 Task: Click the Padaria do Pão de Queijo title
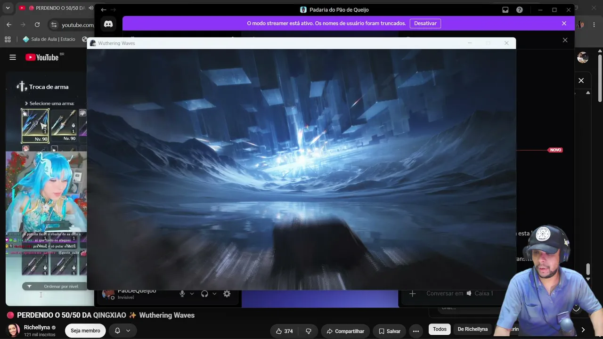tap(339, 10)
